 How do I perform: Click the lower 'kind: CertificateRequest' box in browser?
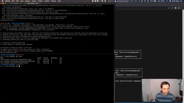pyautogui.click(x=129, y=73)
